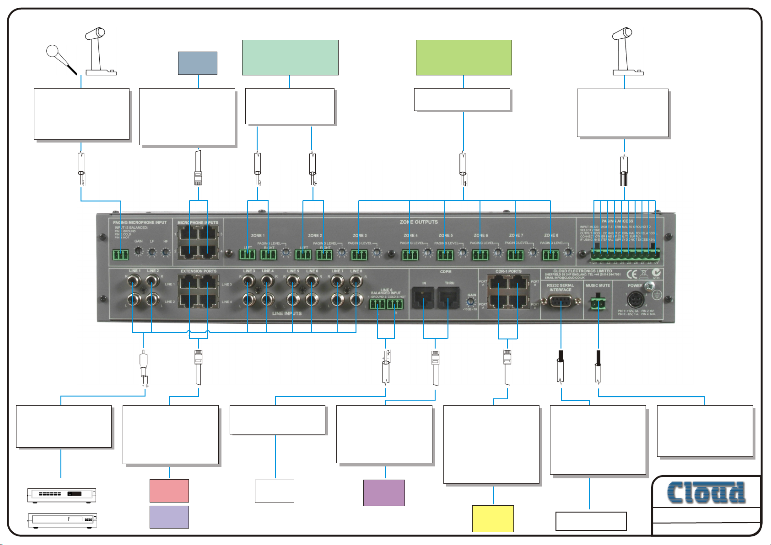The width and height of the screenshot is (771, 545).
Task: Click the CDPM IN socket
Action: point(423,299)
